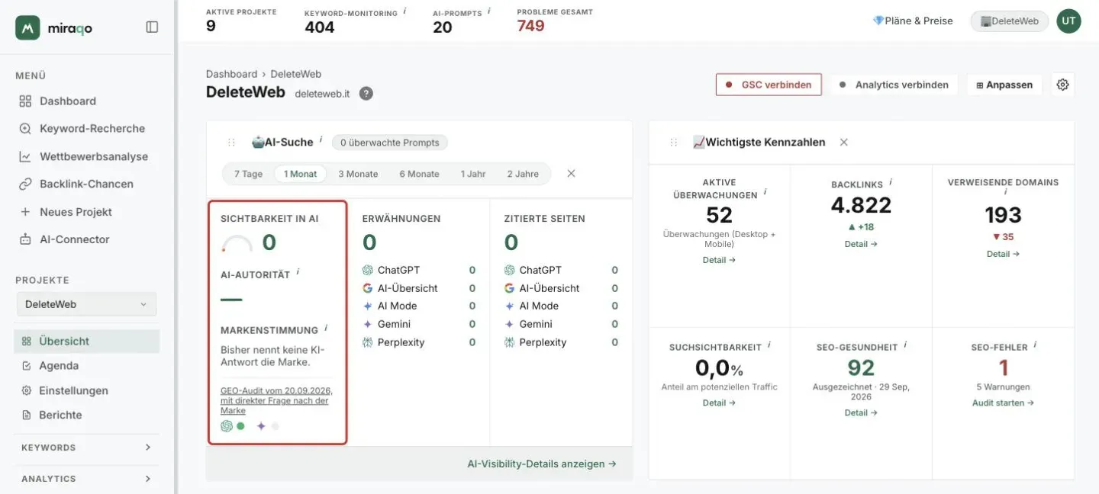The width and height of the screenshot is (1099, 494).
Task: Select the 3 Monate time range
Action: pyautogui.click(x=358, y=174)
